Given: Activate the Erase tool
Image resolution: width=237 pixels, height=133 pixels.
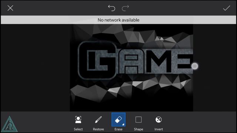Looking at the screenshot, I should tap(118, 122).
